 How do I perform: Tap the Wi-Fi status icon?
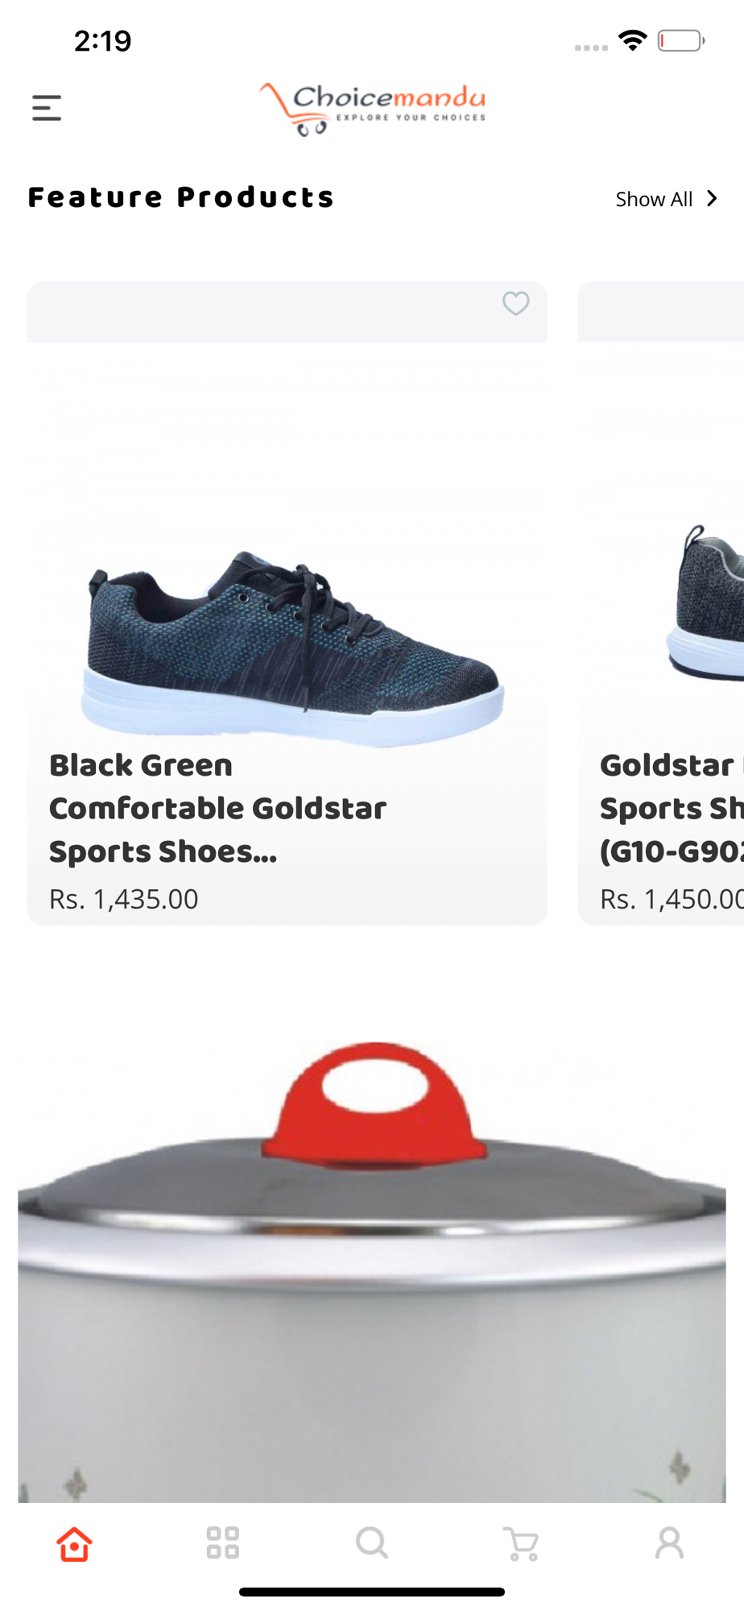[x=633, y=40]
